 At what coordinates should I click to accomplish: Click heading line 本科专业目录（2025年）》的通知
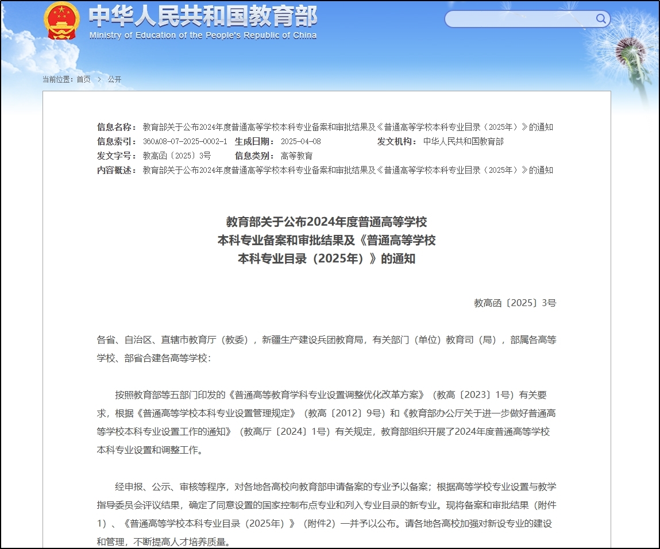(x=327, y=258)
